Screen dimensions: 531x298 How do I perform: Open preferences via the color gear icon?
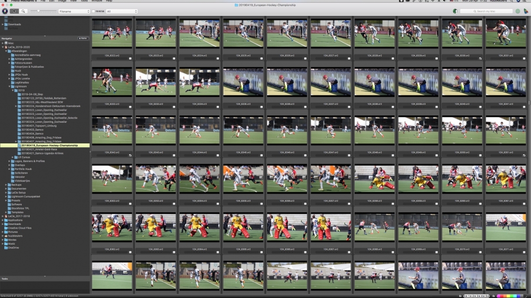point(5,11)
